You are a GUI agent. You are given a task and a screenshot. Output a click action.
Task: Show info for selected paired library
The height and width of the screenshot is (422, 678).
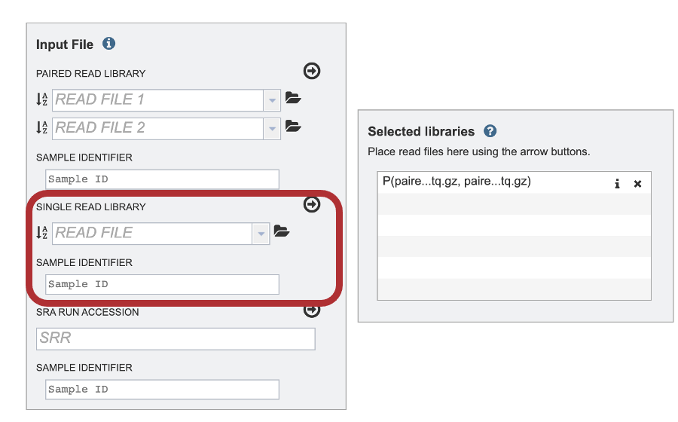click(x=617, y=184)
